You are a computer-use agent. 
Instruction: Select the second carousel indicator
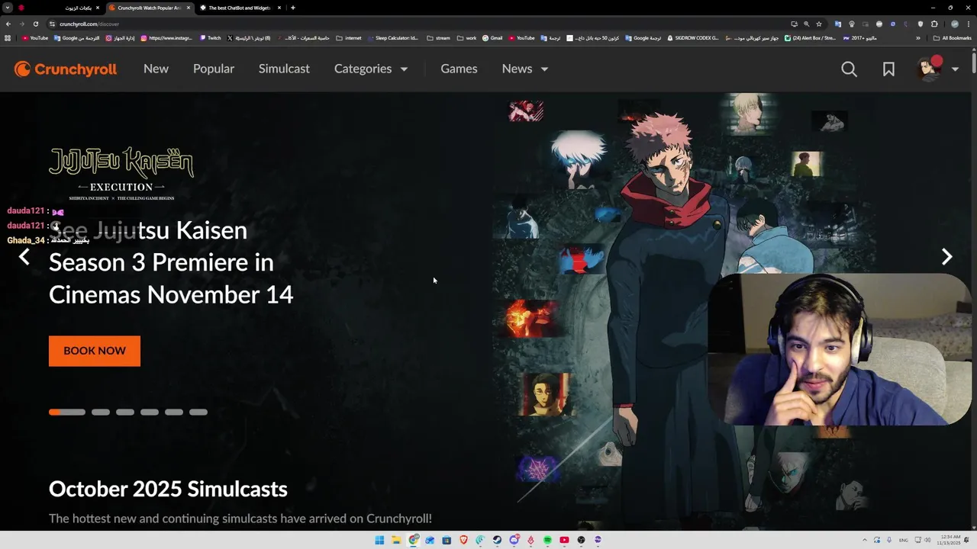[x=101, y=412]
